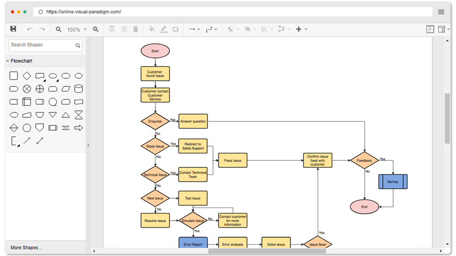The width and height of the screenshot is (456, 256).
Task: Select the blue Servey node
Action: [x=393, y=182]
